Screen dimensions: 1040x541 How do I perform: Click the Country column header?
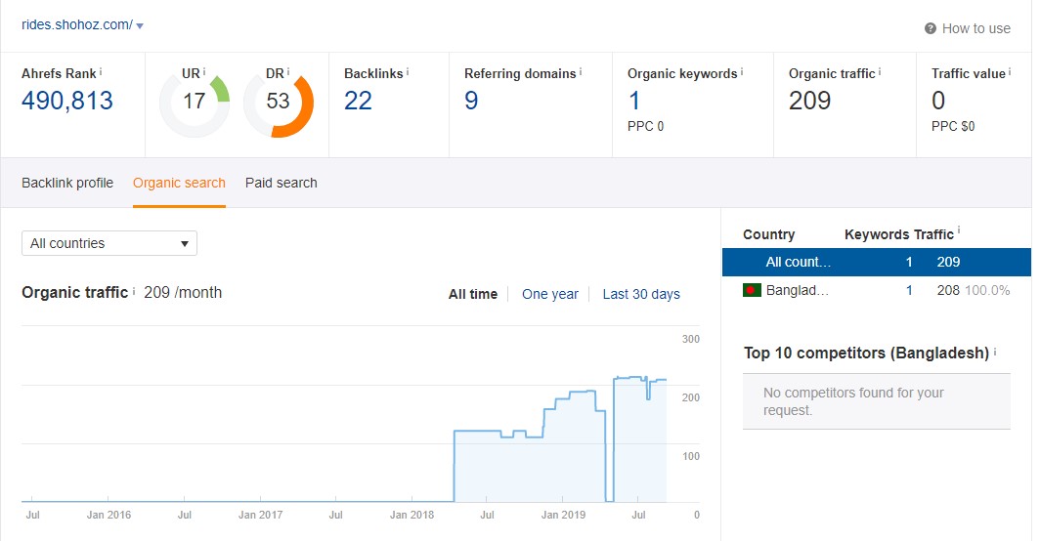[x=768, y=234]
